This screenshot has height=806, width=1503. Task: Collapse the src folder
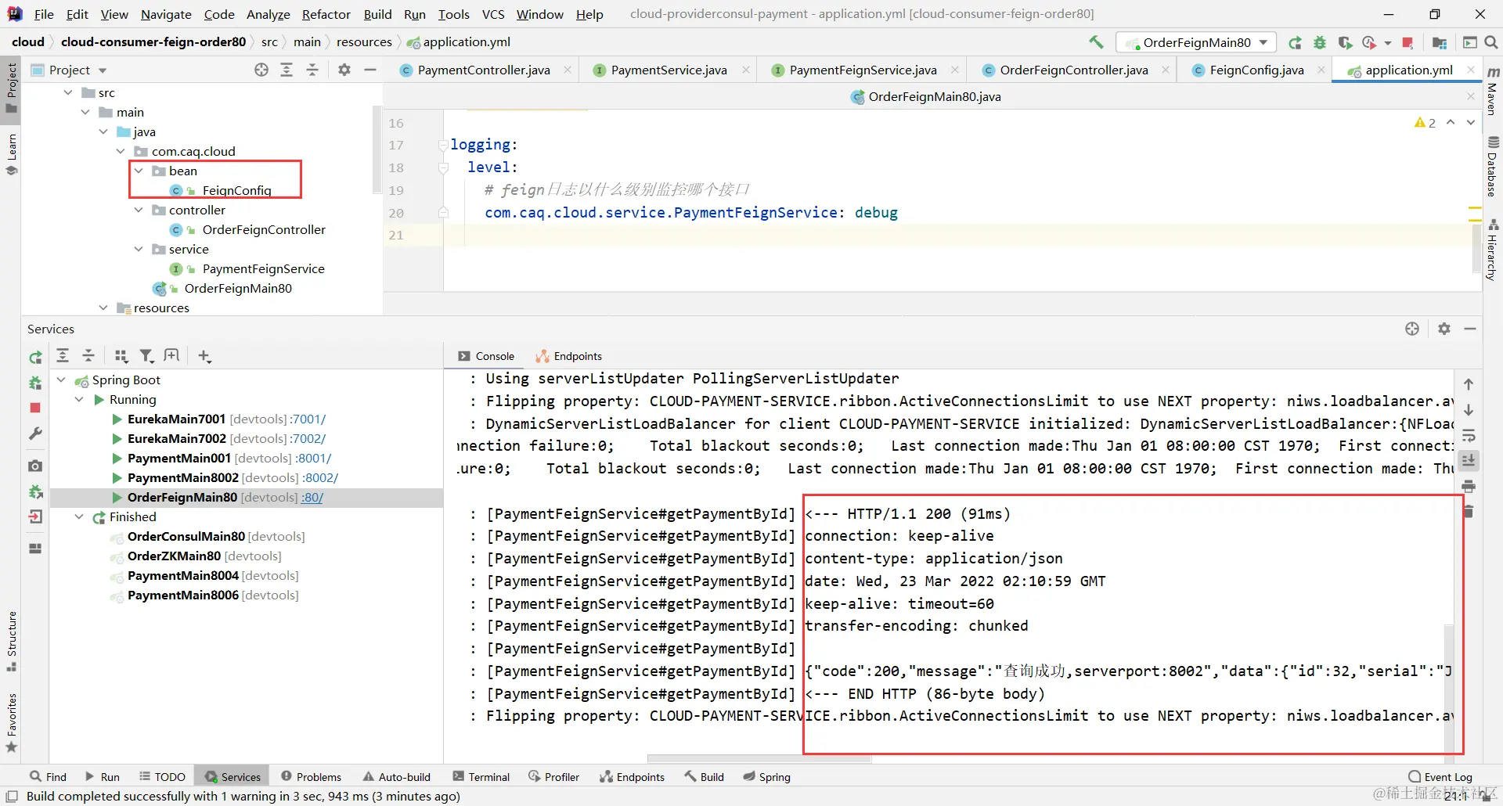pyautogui.click(x=68, y=92)
